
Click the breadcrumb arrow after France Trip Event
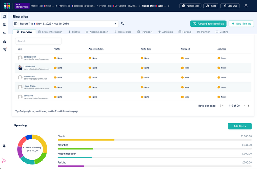click(x=168, y=6)
